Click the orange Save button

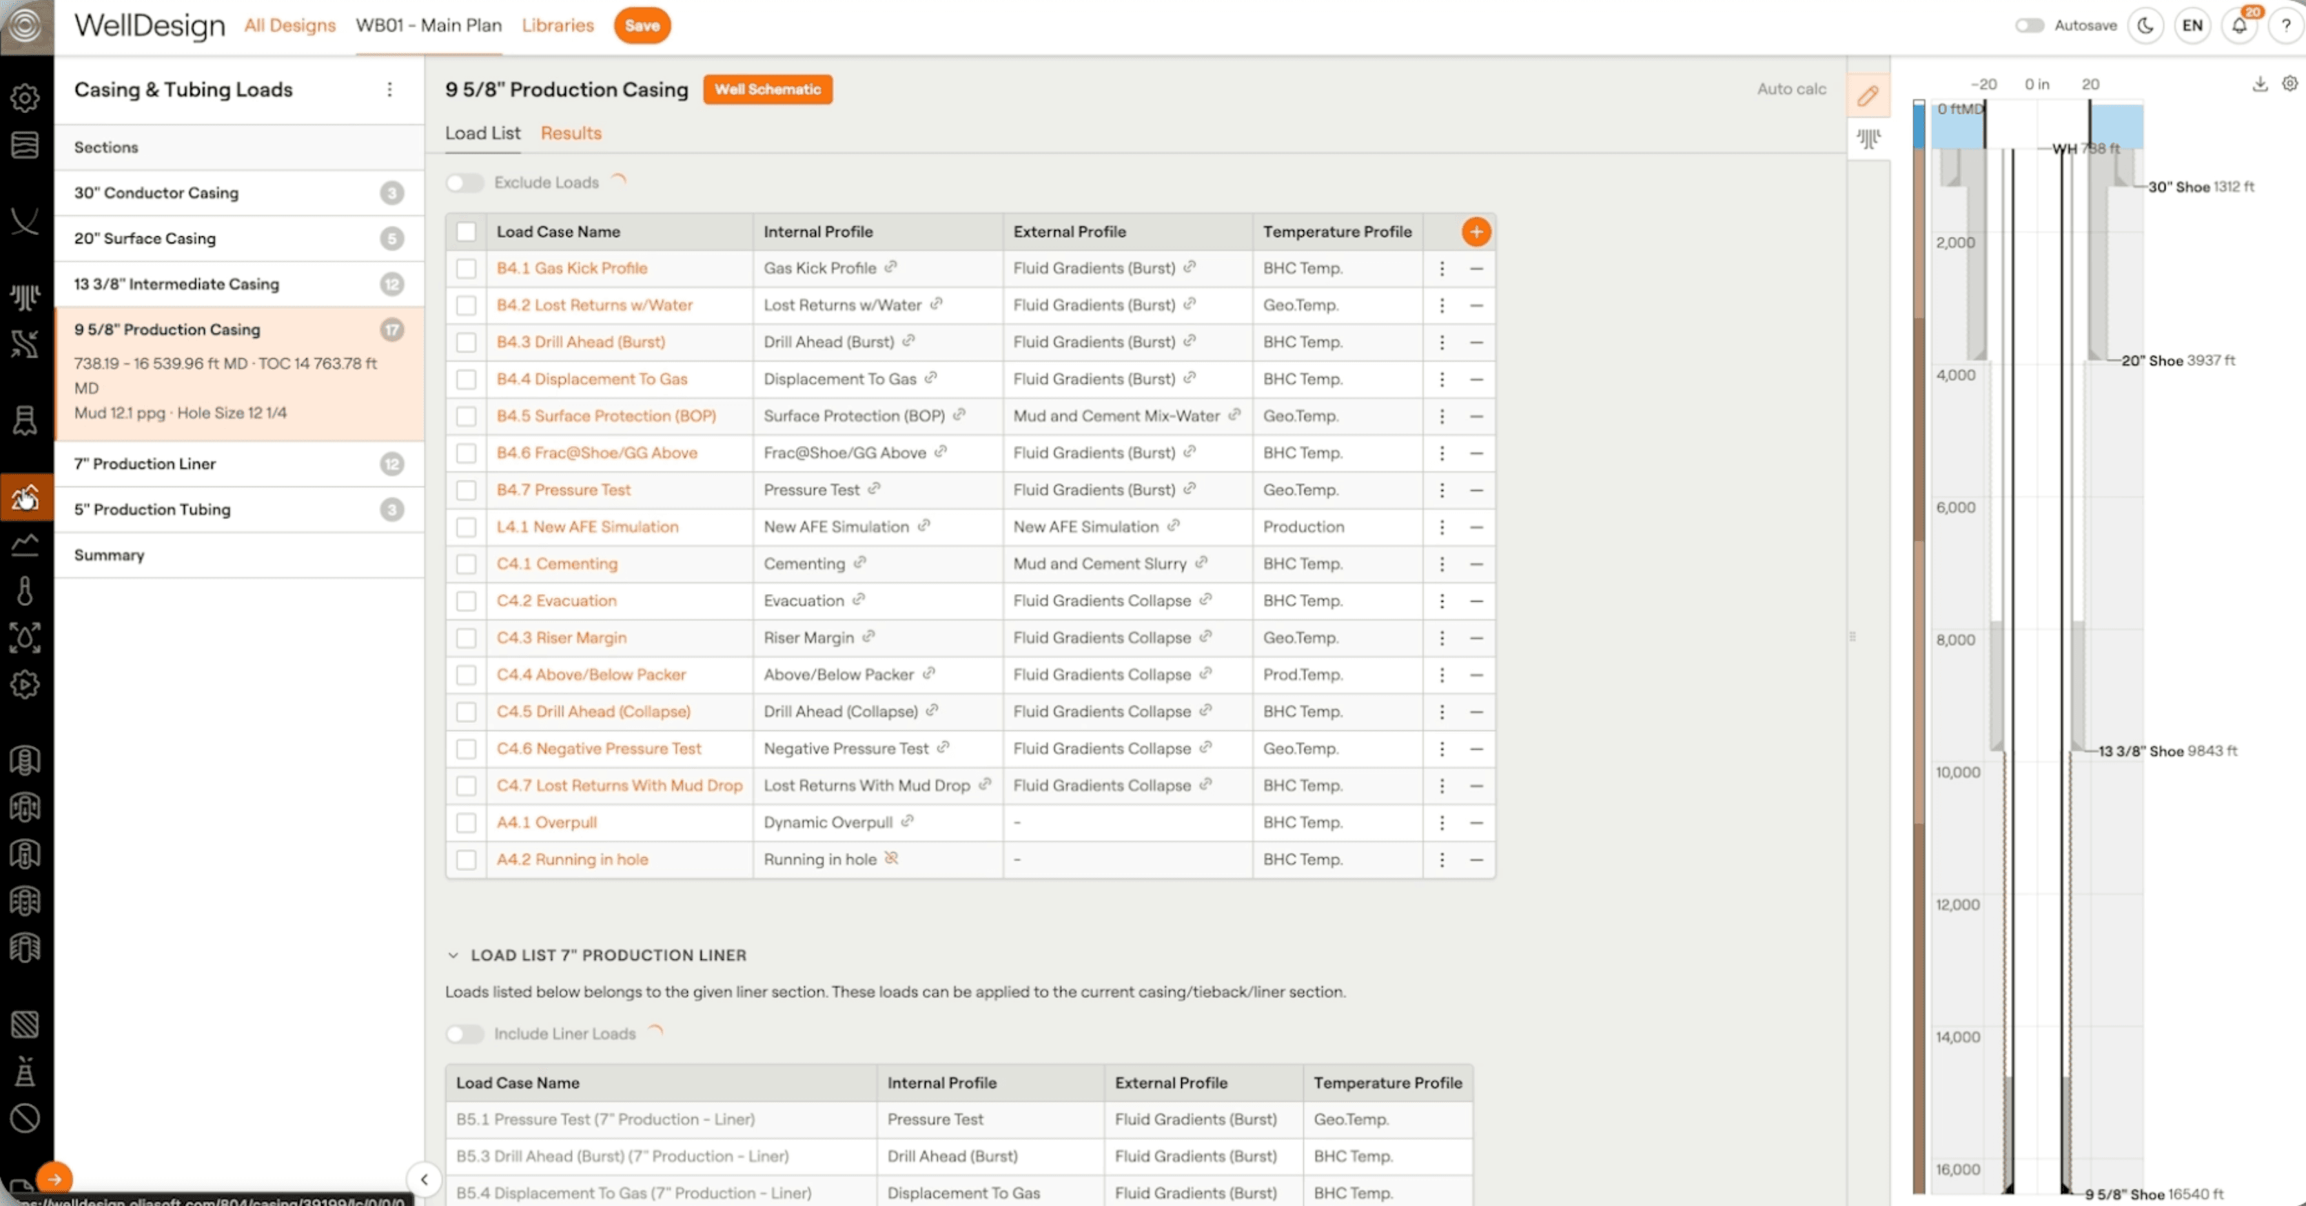pyautogui.click(x=642, y=25)
